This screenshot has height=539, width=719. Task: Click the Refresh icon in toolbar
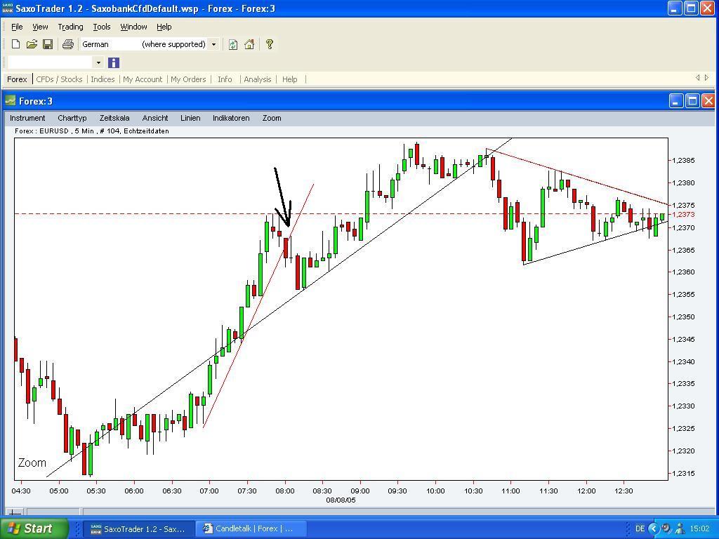pyautogui.click(x=233, y=44)
